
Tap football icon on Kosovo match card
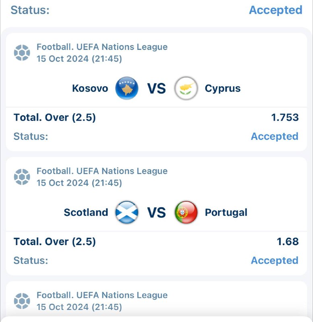22,53
